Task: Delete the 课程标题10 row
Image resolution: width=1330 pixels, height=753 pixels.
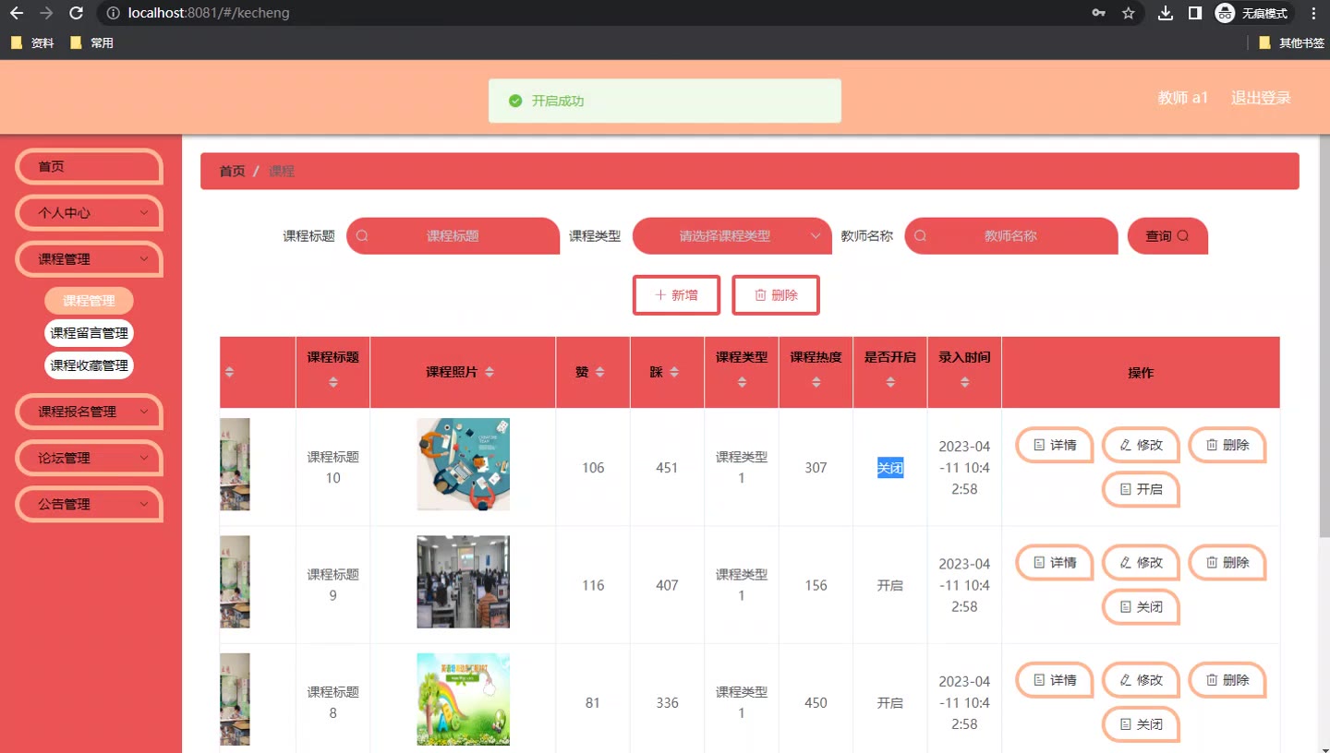Action: click(x=1227, y=445)
